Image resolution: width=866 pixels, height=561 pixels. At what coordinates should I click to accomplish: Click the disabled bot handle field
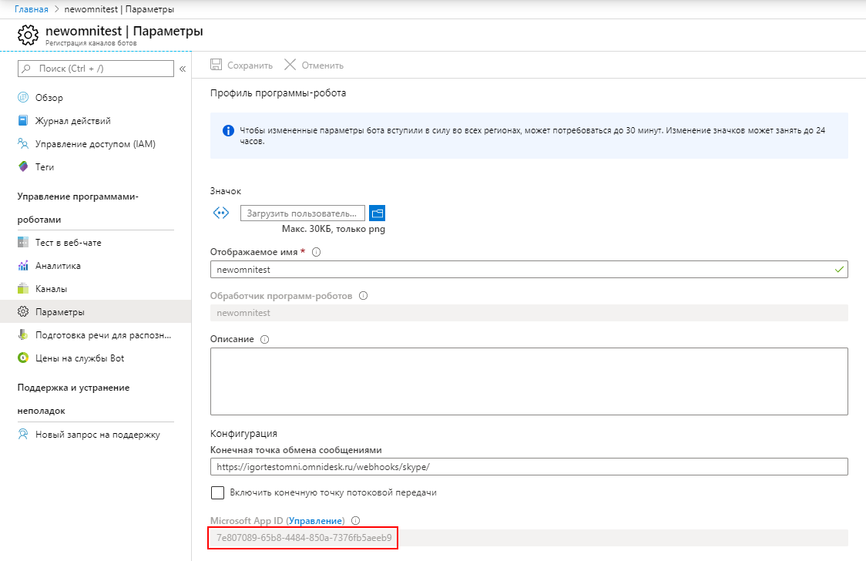point(529,313)
